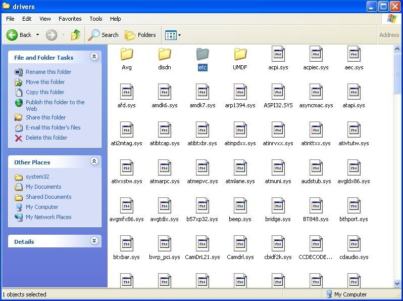
Task: Collapse the Other Places panel
Action: tap(94, 162)
